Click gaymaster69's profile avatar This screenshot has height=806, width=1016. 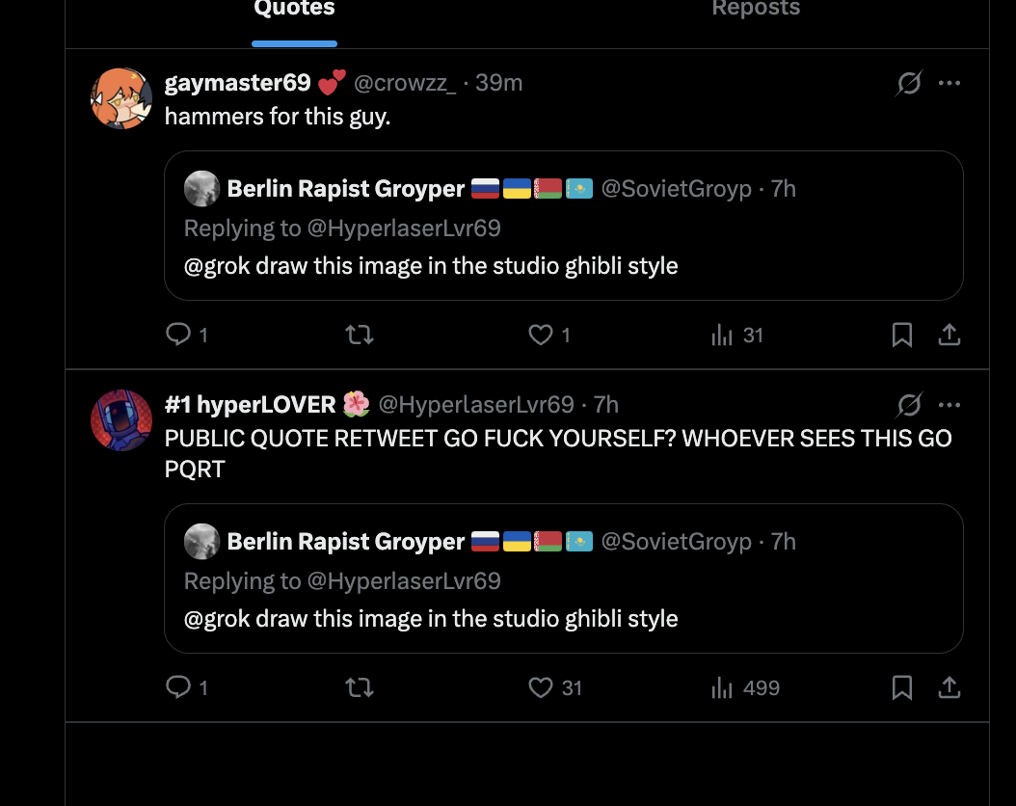121,98
